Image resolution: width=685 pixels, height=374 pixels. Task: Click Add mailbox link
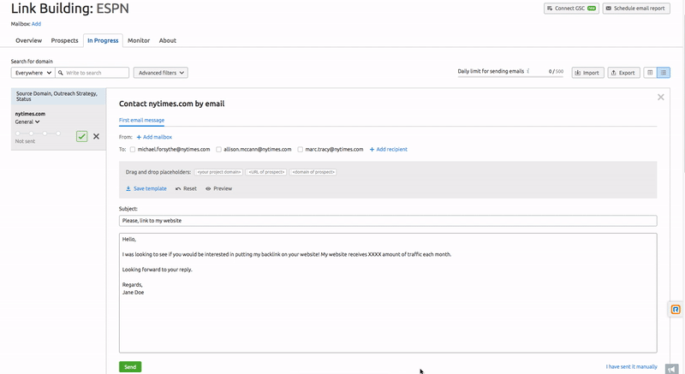click(154, 137)
